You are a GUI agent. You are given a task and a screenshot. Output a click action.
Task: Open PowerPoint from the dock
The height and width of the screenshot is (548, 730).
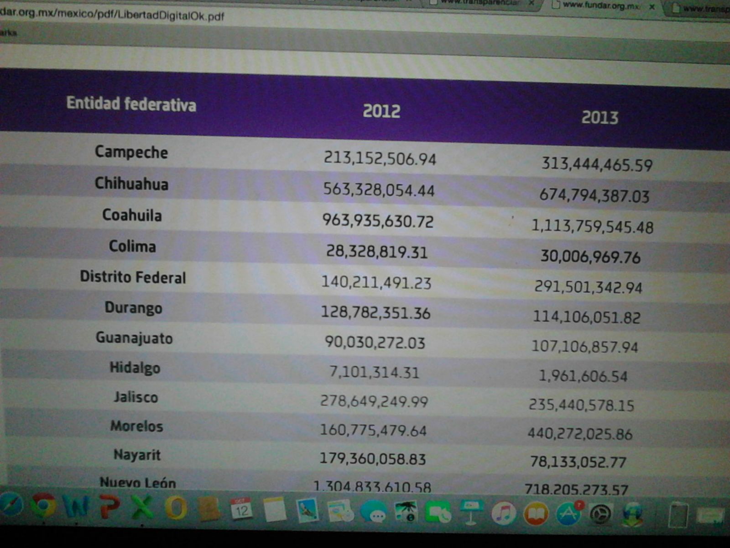(x=109, y=507)
